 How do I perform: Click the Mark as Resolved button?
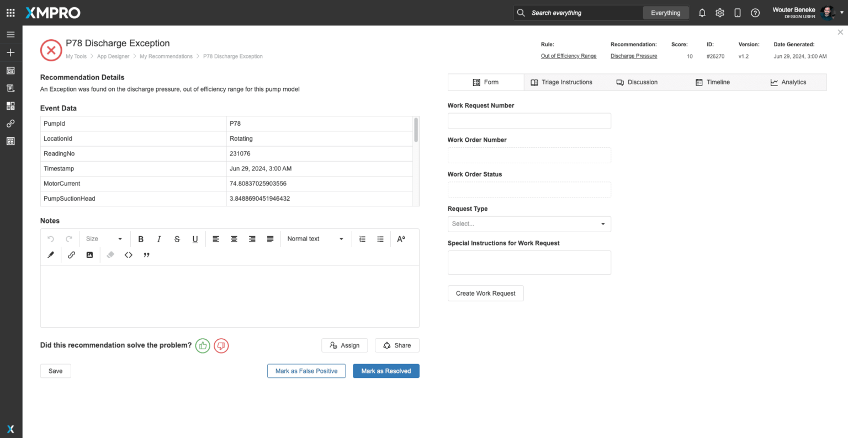point(386,371)
